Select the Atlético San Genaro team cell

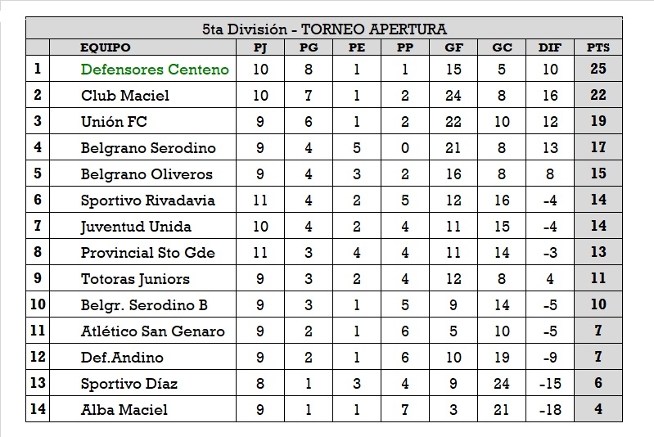coord(153,331)
